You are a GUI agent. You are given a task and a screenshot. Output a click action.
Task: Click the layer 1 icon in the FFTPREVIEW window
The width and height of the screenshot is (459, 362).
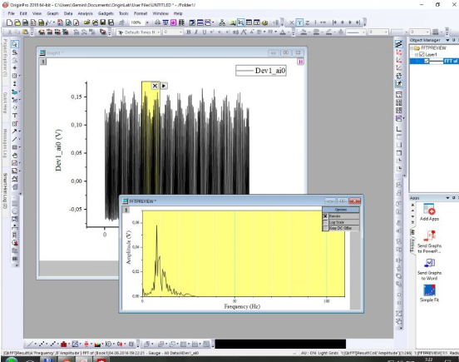tap(126, 210)
